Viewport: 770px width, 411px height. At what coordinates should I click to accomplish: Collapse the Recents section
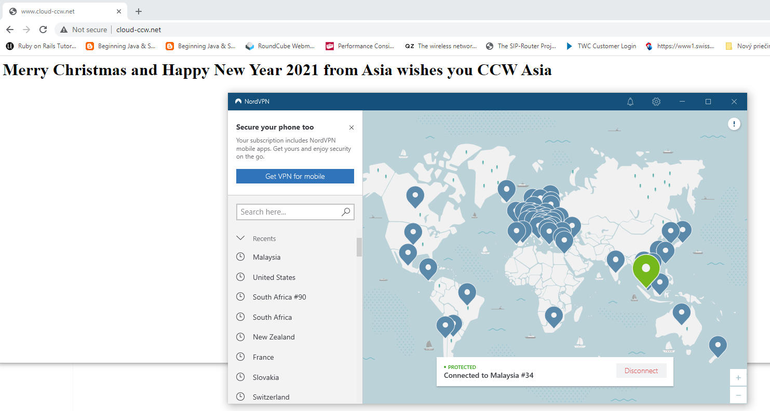pos(240,238)
